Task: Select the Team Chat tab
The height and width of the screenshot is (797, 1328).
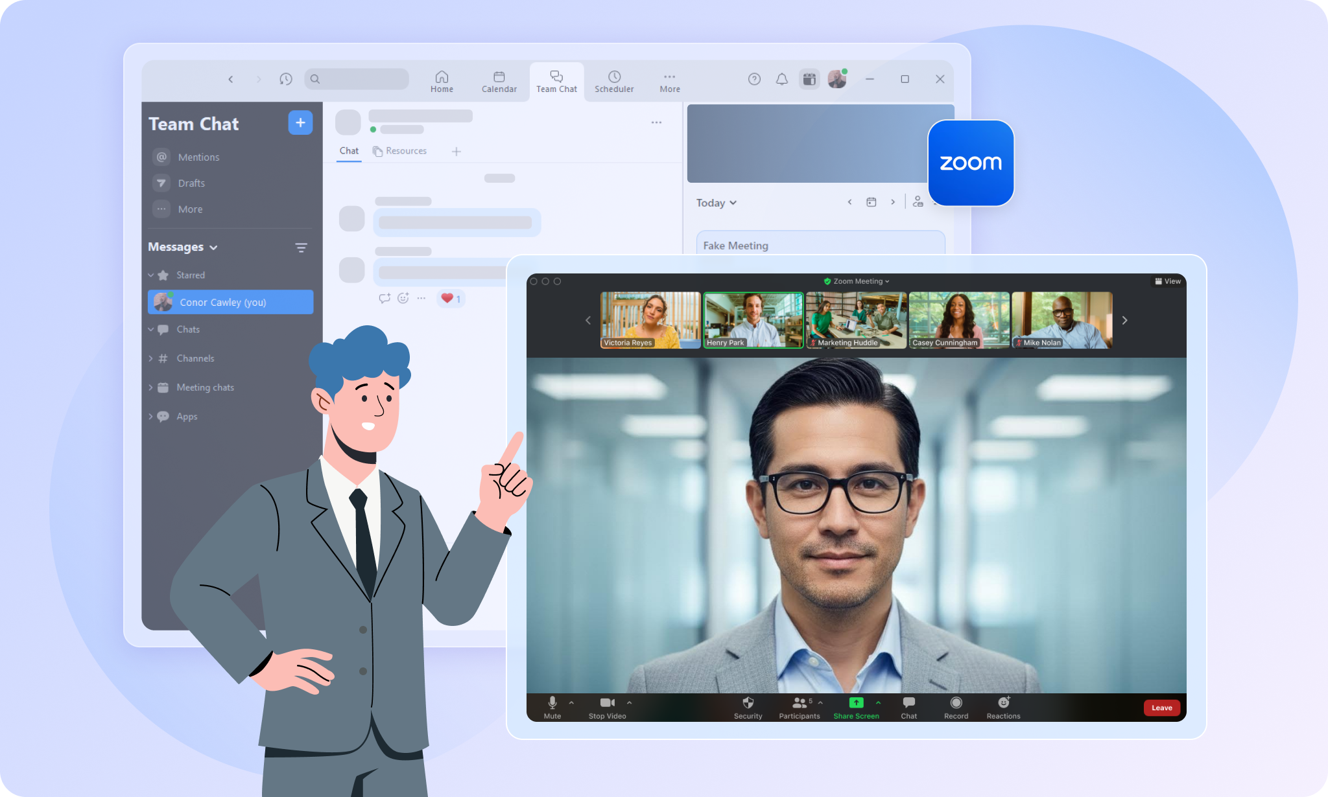Action: pos(556,82)
